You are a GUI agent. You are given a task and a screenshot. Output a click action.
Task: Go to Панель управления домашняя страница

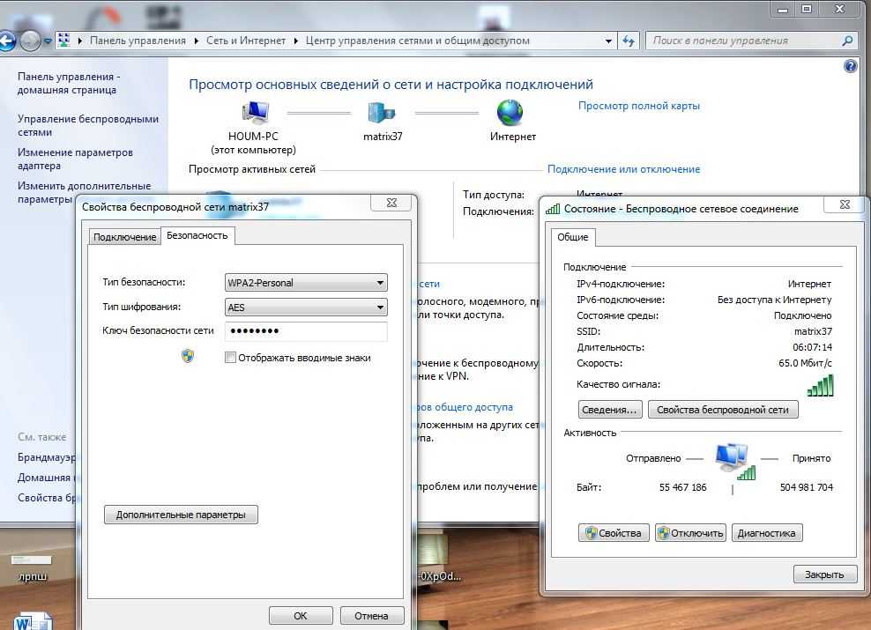pyautogui.click(x=69, y=83)
